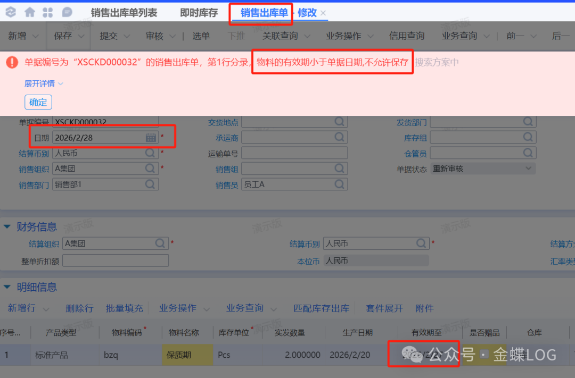Click the message bubble icon in top bar

coord(67,12)
